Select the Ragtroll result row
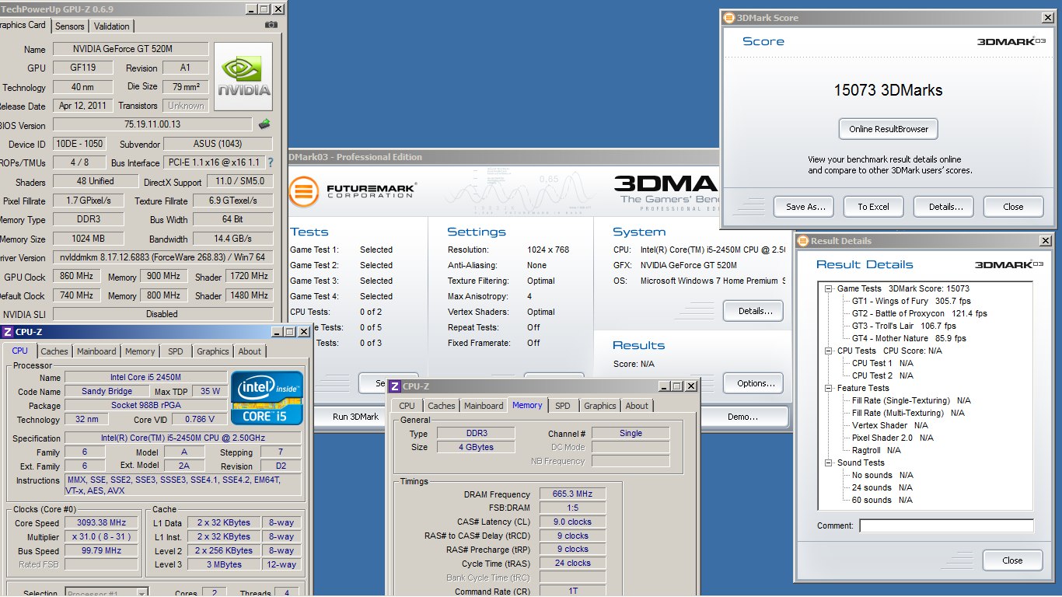The height and width of the screenshot is (597, 1062). (876, 451)
